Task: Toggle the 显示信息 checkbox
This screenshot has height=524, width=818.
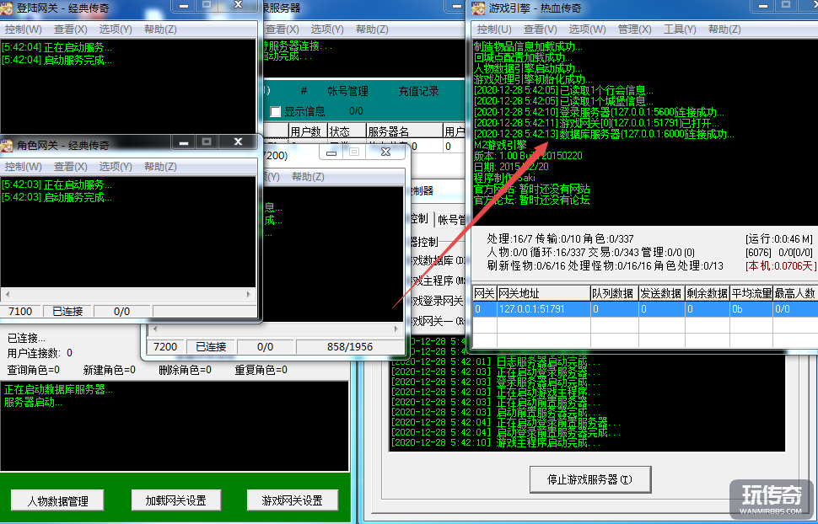Action: tap(276, 111)
